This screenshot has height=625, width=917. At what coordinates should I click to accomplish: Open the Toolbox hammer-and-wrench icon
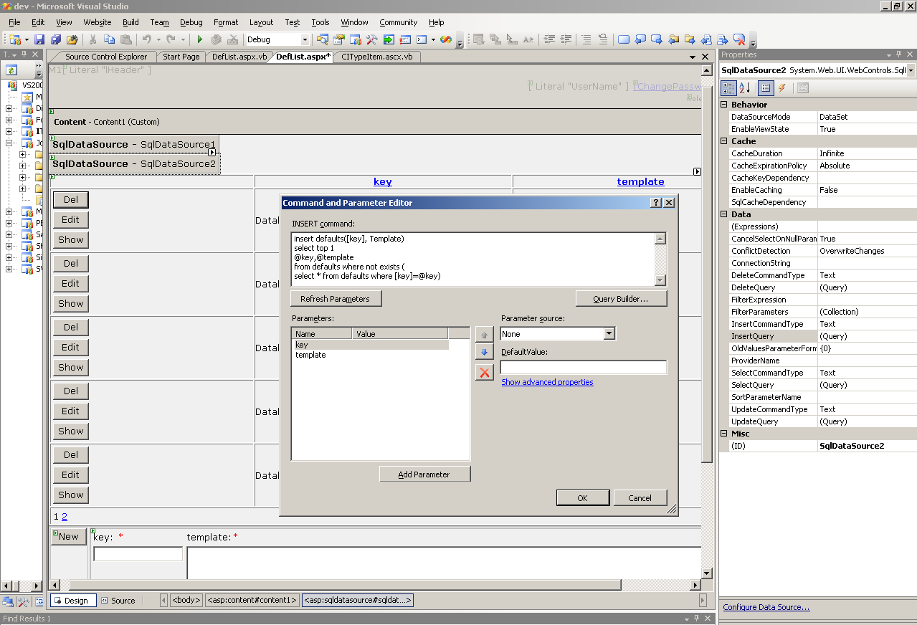(371, 39)
